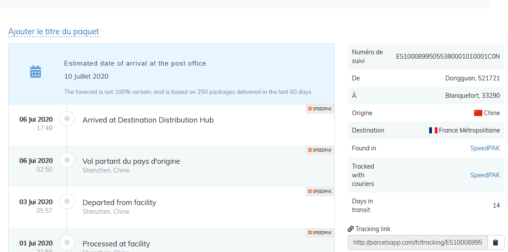Image resolution: width=508 pixels, height=252 pixels.
Task: Select timeline marker for Processed at facility
Action: tap(67, 242)
